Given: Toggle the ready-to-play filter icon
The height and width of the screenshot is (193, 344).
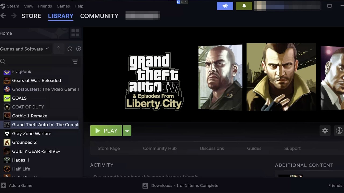Looking at the screenshot, I should pyautogui.click(x=78, y=49).
